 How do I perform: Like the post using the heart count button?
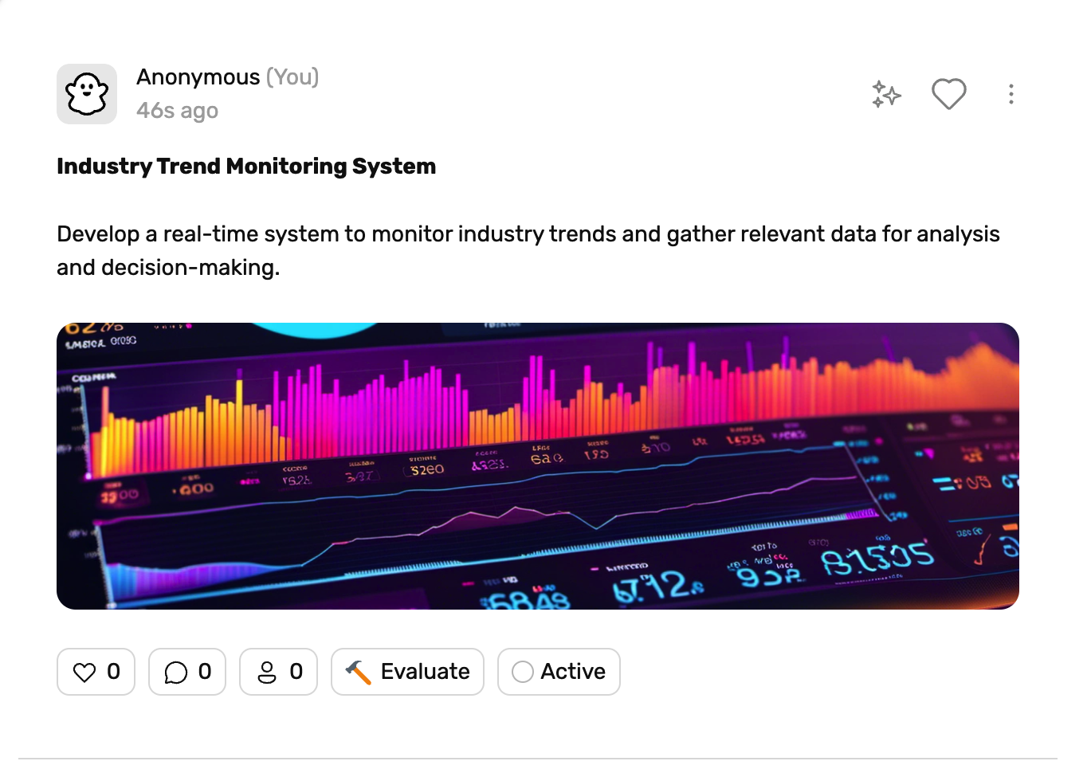click(x=96, y=672)
